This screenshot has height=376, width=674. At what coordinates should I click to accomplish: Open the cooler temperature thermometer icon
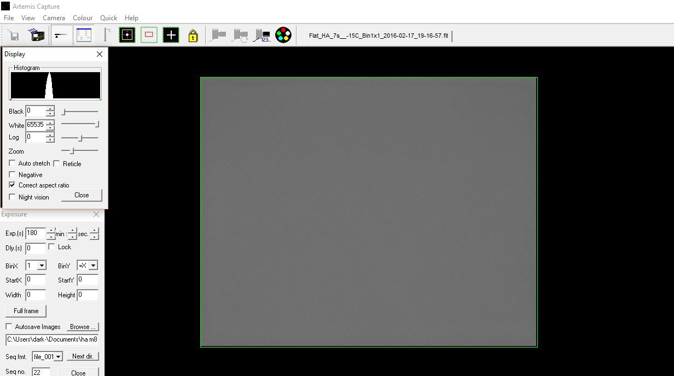107,36
